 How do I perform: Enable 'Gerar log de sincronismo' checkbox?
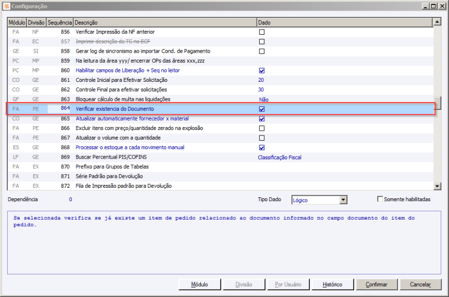(x=262, y=51)
